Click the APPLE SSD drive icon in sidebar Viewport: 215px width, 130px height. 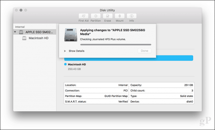[21, 32]
